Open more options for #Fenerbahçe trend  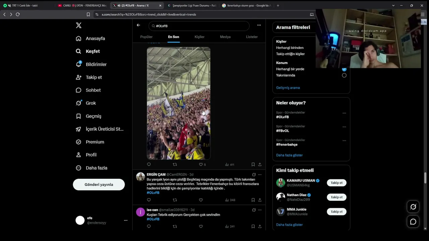(x=344, y=141)
